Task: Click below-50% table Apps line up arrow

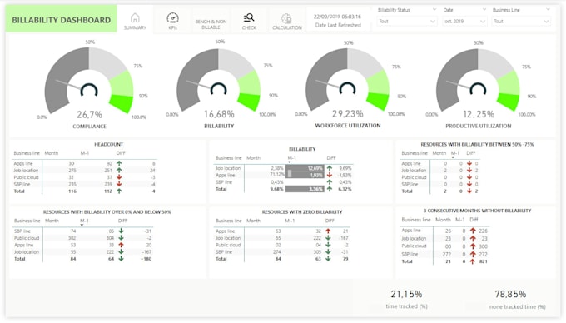Action: (x=121, y=245)
